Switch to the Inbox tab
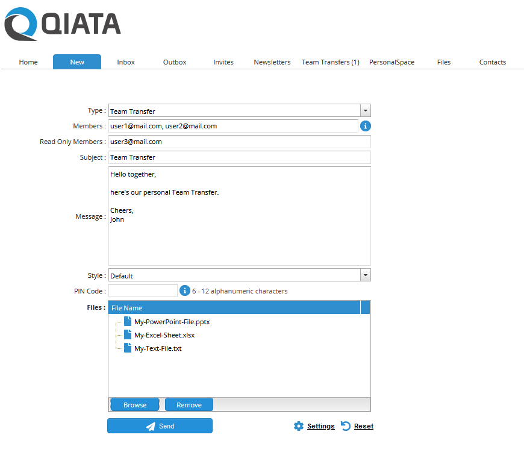Viewport: 524px width, 458px height. (x=126, y=62)
